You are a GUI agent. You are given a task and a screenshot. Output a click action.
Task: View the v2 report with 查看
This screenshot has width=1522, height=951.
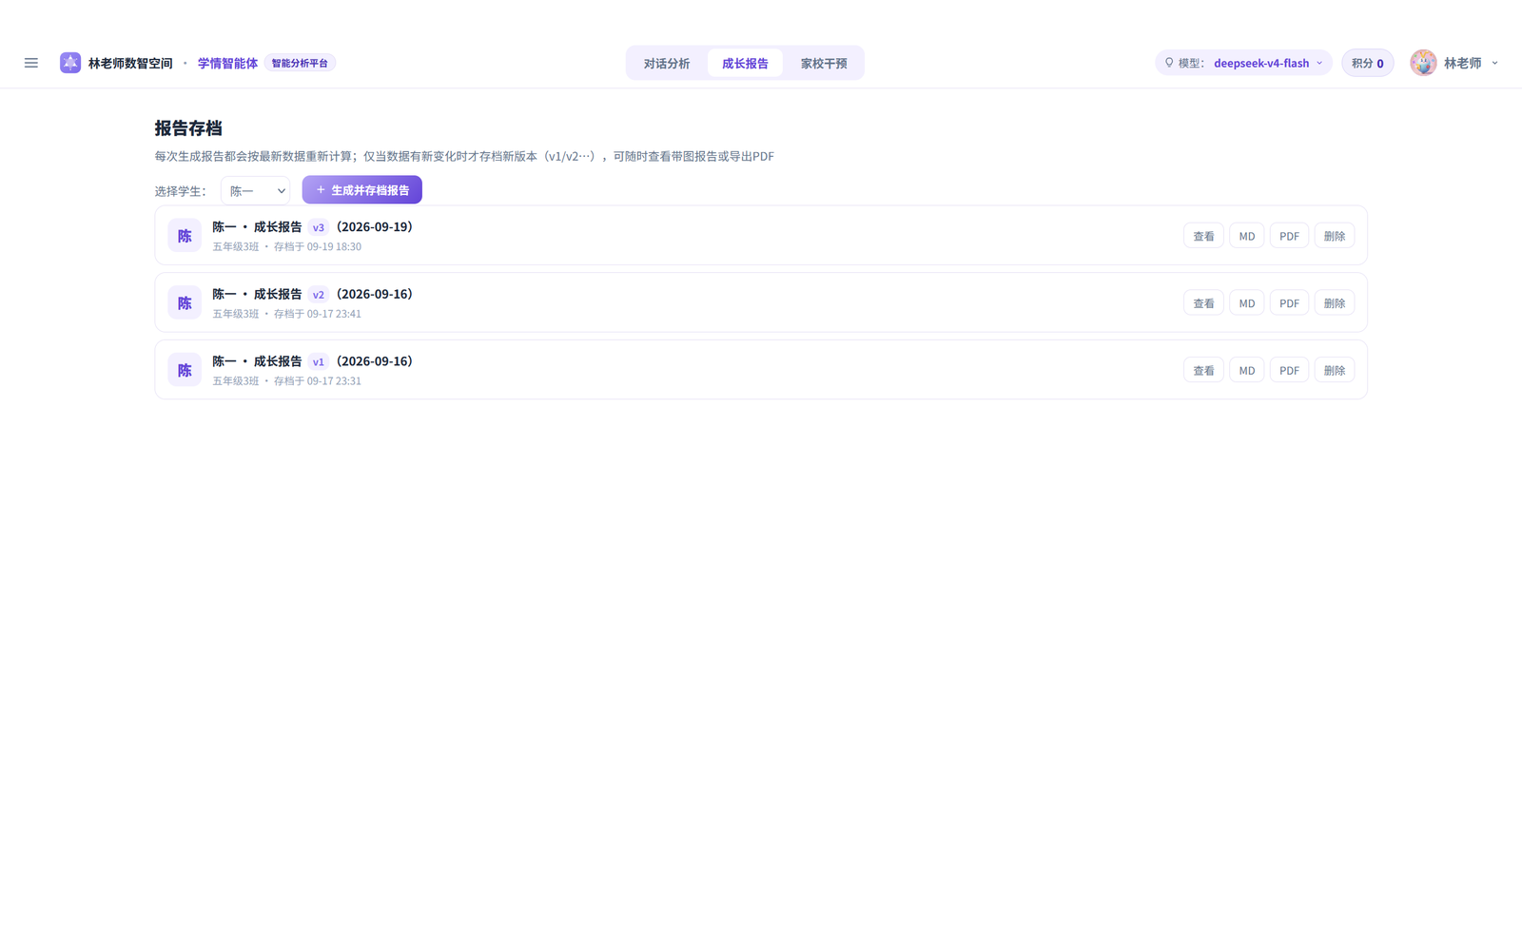(1203, 303)
